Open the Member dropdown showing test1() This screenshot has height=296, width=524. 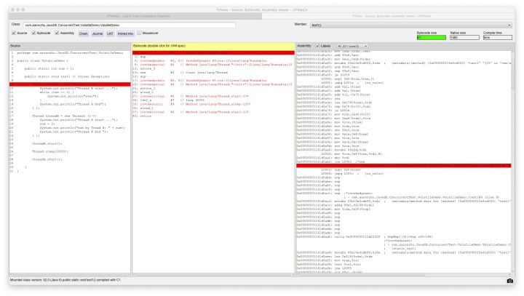click(410, 25)
